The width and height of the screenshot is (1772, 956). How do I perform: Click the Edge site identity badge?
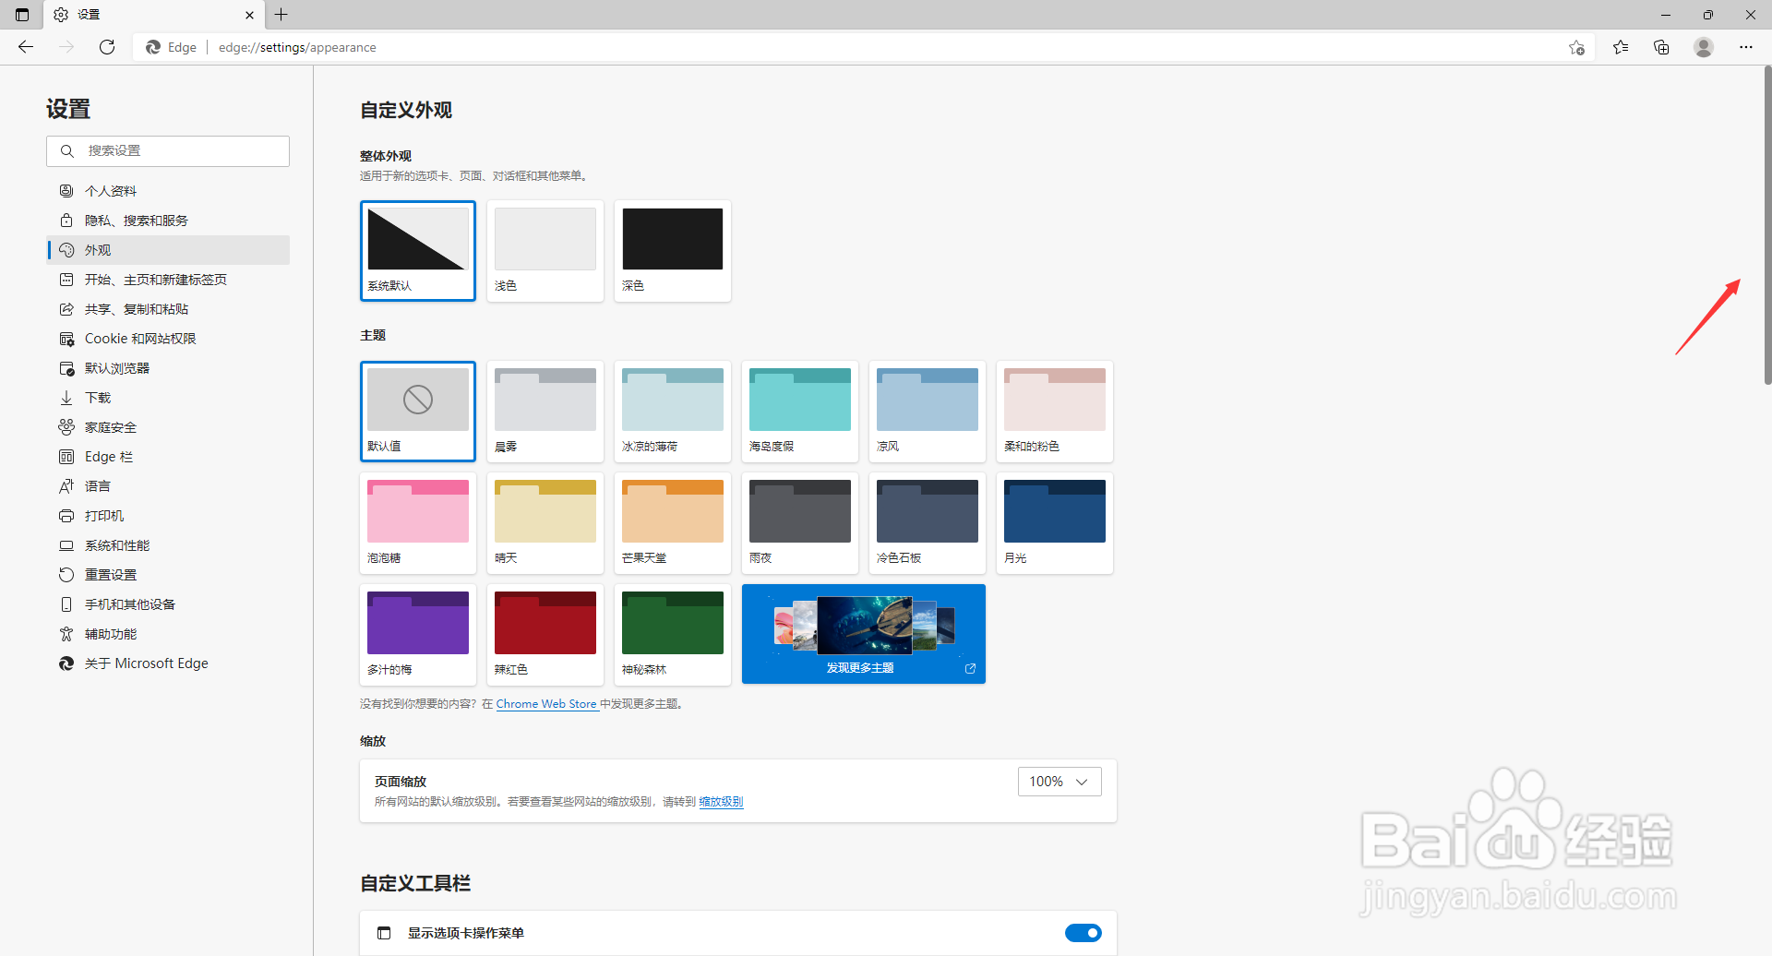coord(172,47)
